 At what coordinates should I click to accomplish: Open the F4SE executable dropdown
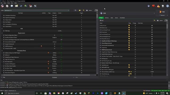(x=127, y=13)
